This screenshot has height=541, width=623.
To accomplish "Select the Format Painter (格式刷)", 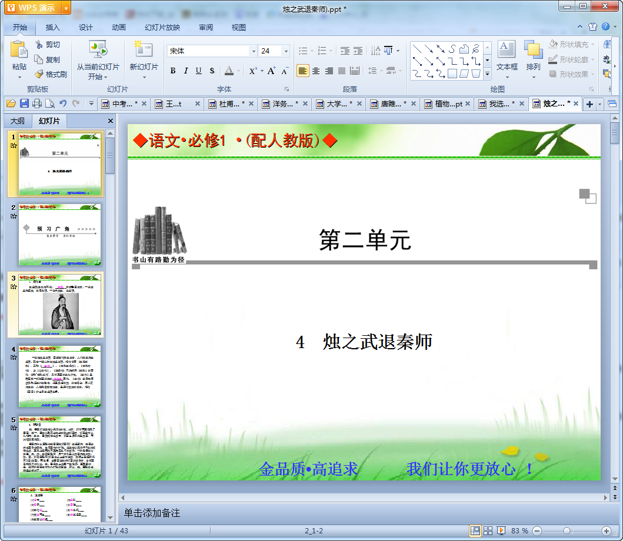I will (51, 74).
